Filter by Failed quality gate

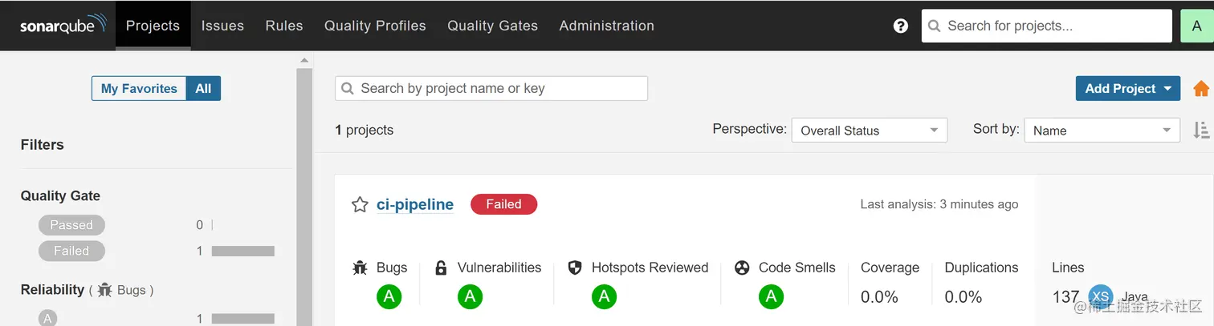tap(71, 251)
